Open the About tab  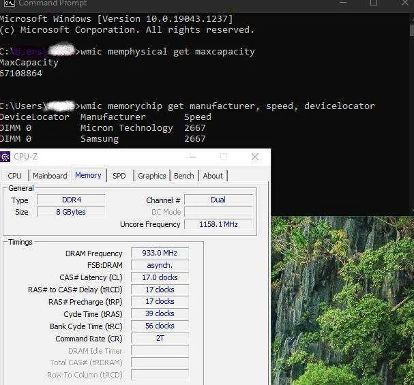click(213, 176)
